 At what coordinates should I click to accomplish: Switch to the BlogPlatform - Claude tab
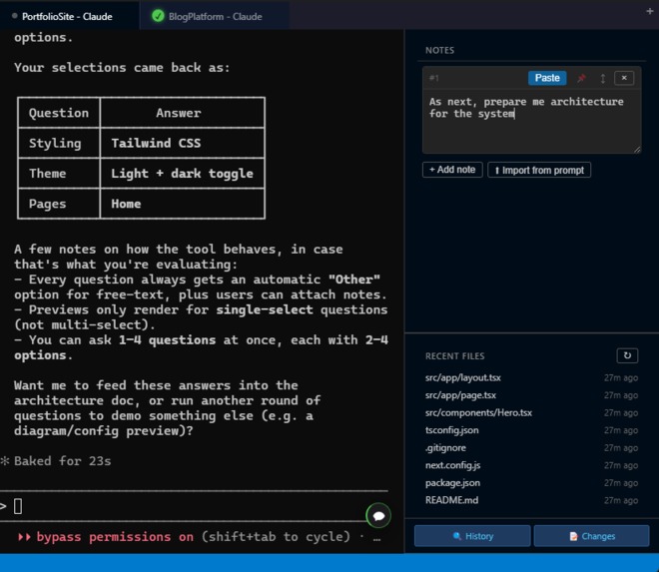coord(214,16)
